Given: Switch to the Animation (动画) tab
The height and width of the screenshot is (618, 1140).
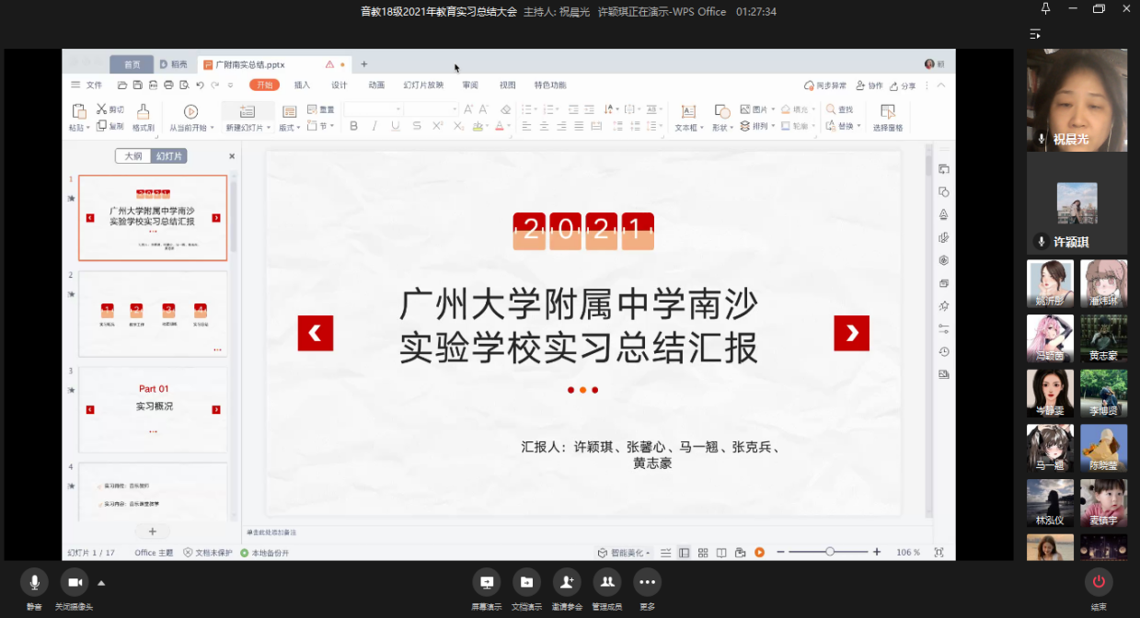Looking at the screenshot, I should click(x=376, y=86).
